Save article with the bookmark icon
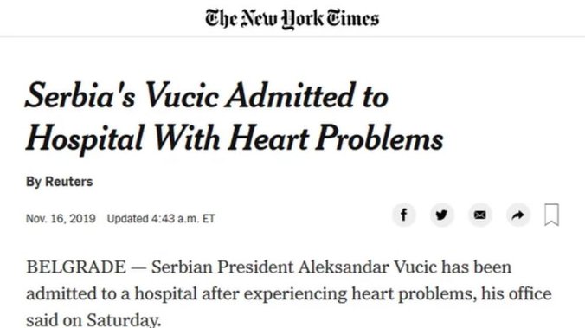Viewport: 585px width, 328px height. 551,215
